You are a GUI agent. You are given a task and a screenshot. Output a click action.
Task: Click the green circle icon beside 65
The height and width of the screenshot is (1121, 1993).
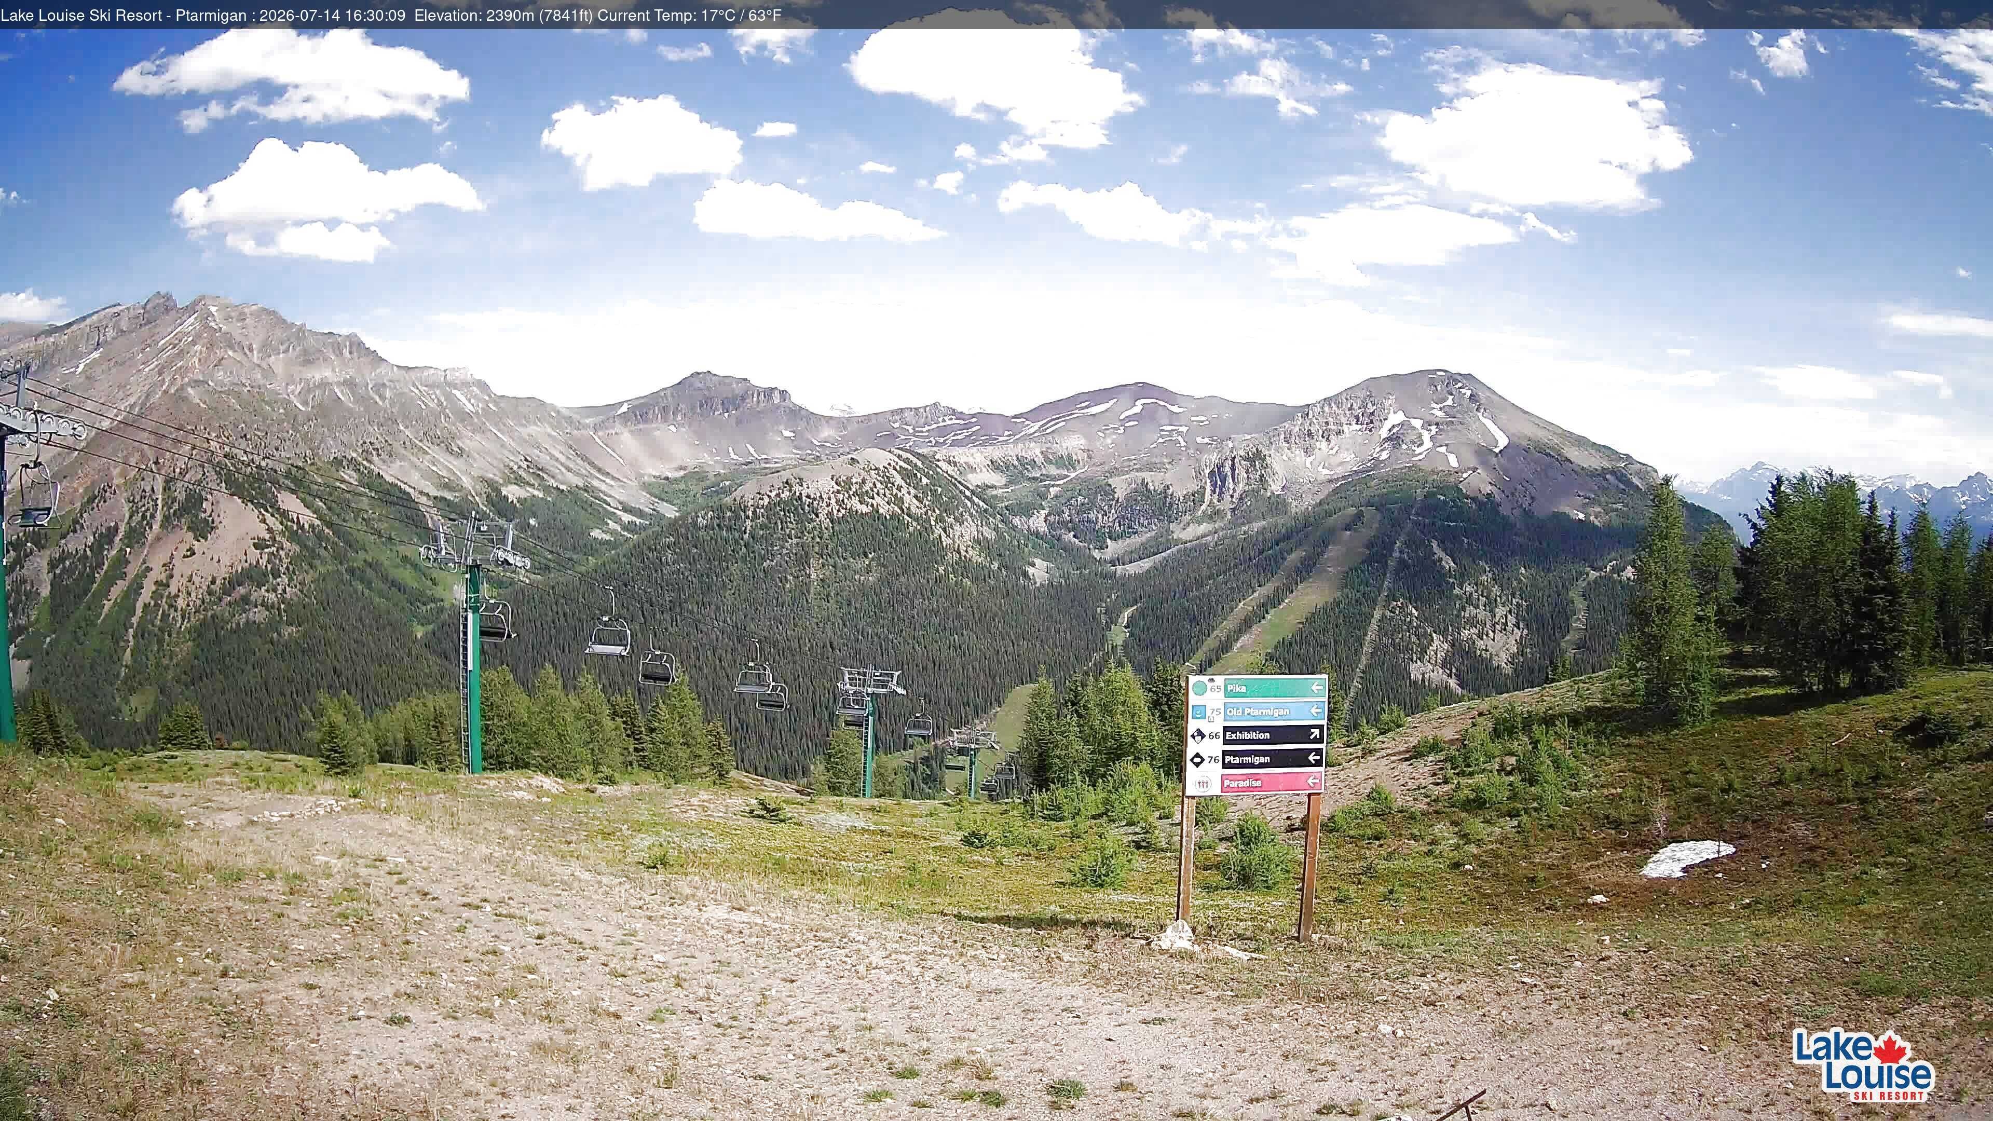point(1199,688)
